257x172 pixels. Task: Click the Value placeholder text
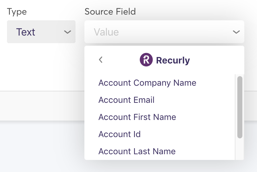(106, 32)
